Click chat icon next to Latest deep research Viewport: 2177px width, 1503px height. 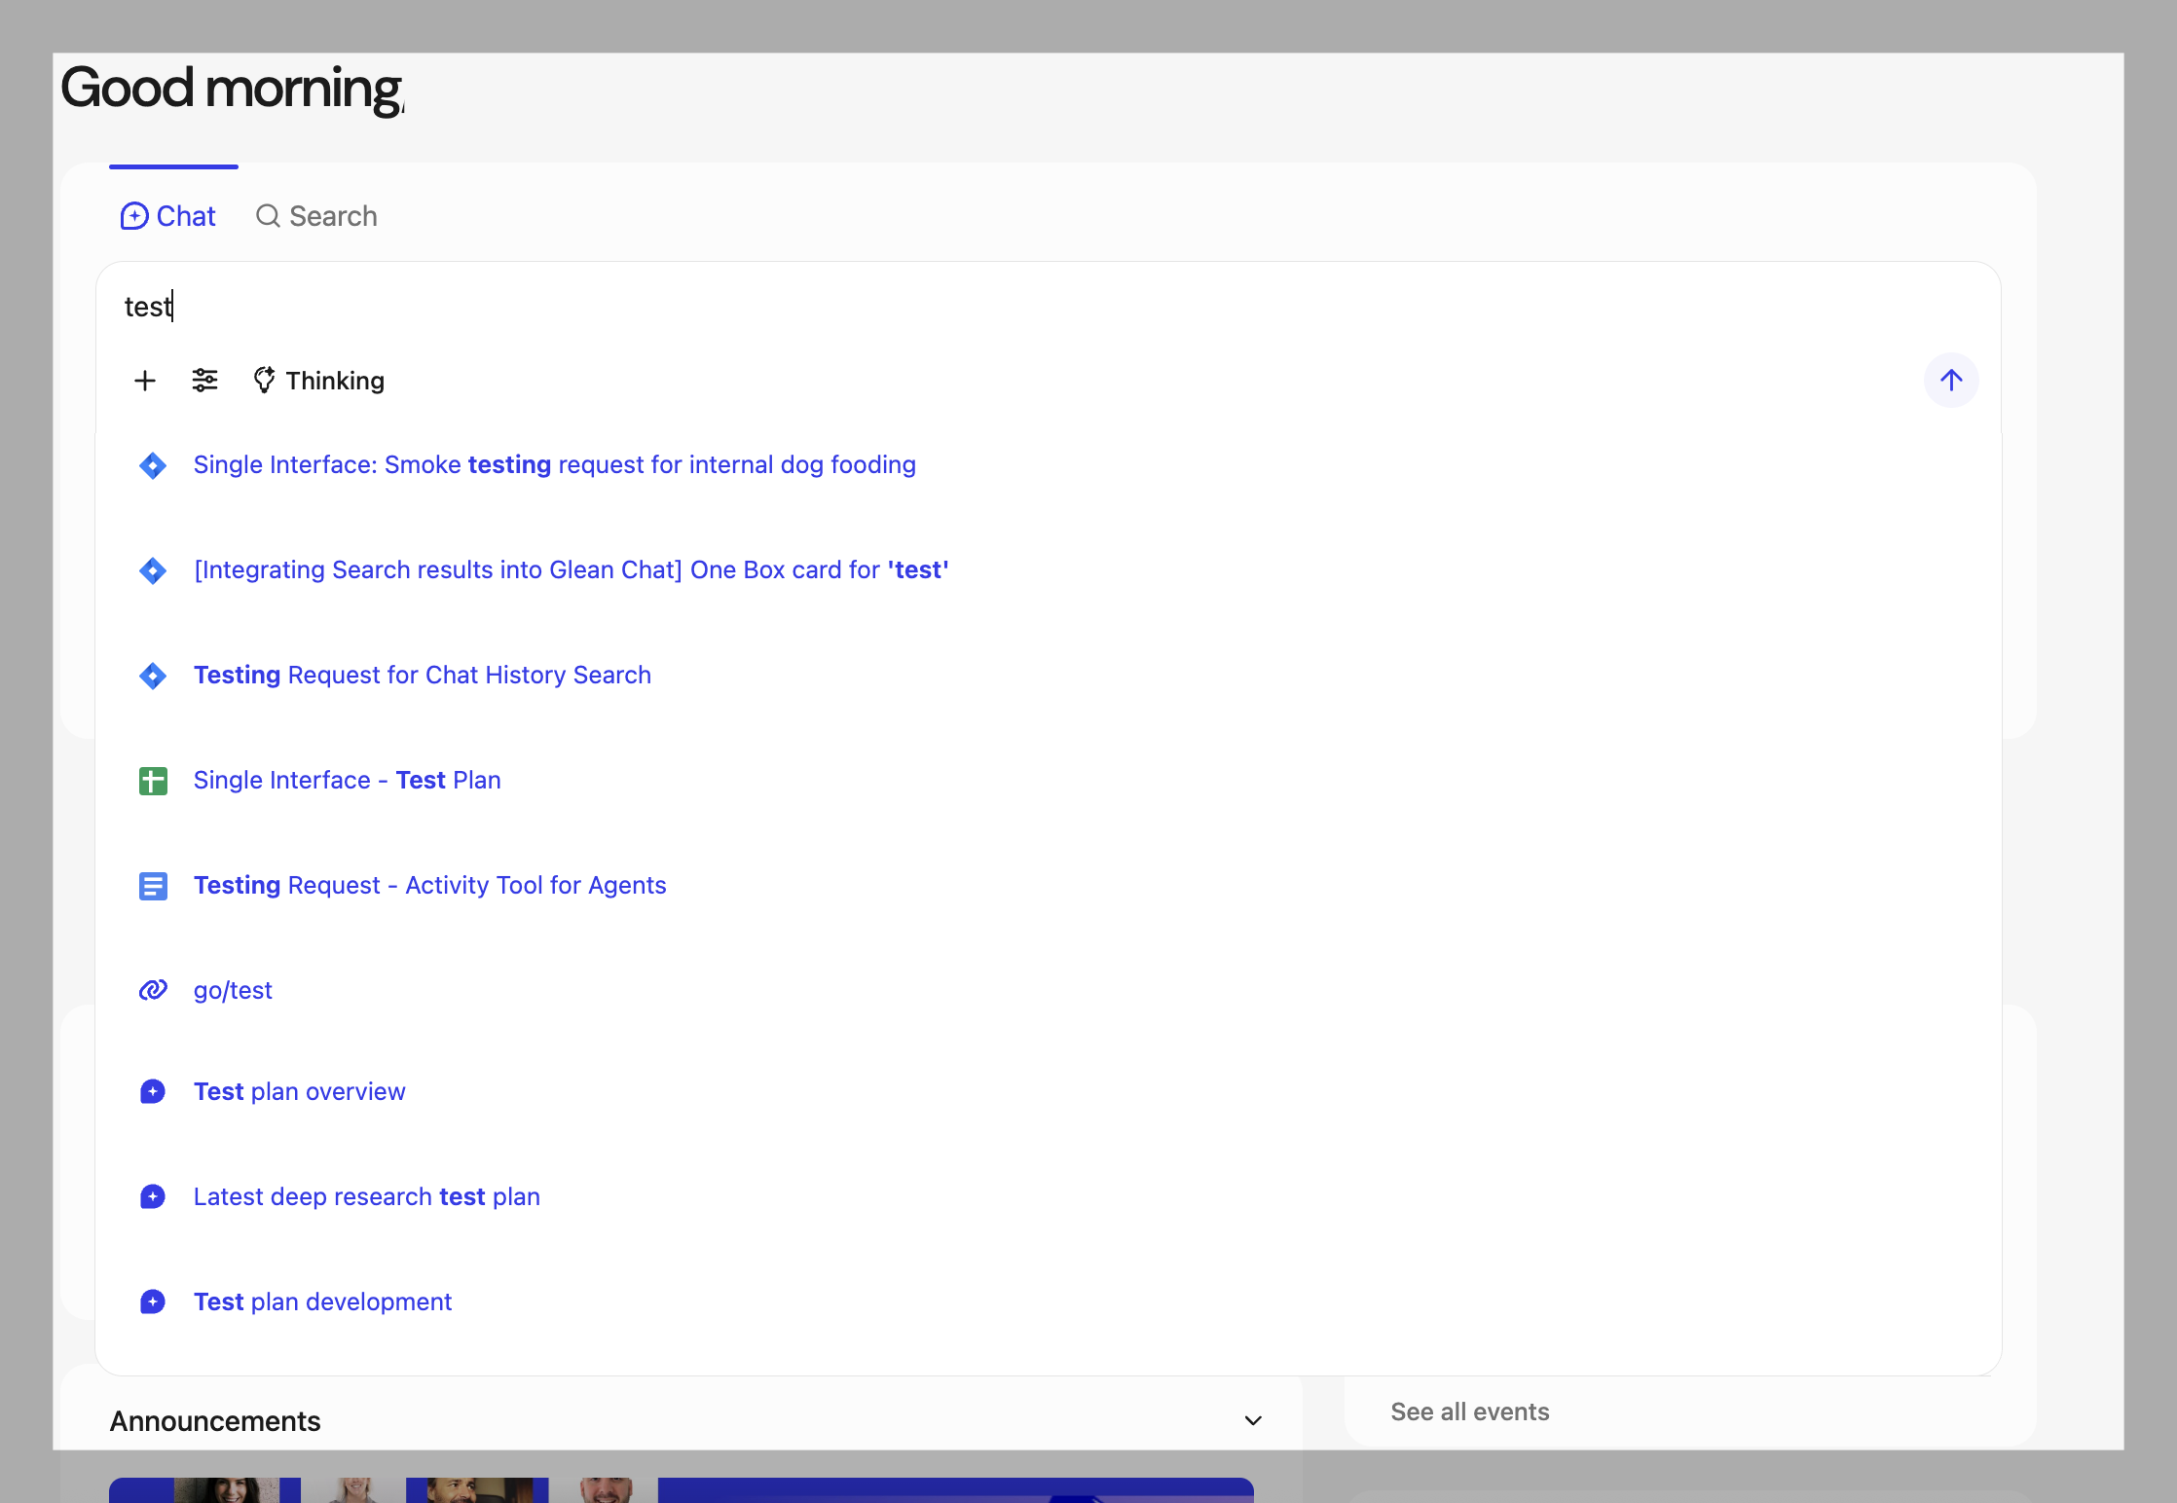(x=153, y=1197)
